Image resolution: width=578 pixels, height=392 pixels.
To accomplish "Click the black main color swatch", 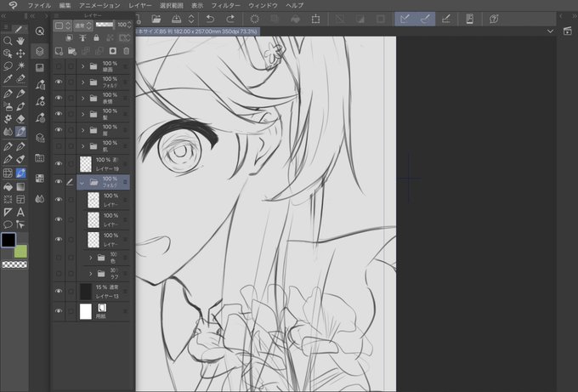I will [8, 240].
